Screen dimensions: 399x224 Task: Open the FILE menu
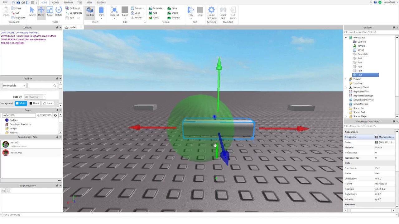tap(5, 2)
